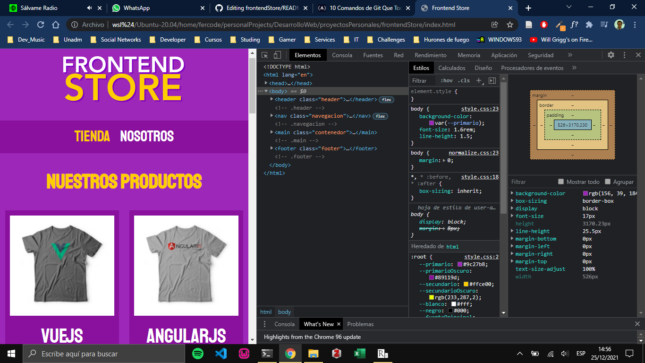Activate the element inspector picker in DevTools
Viewport: 645px width, 363px height.
(x=265, y=55)
